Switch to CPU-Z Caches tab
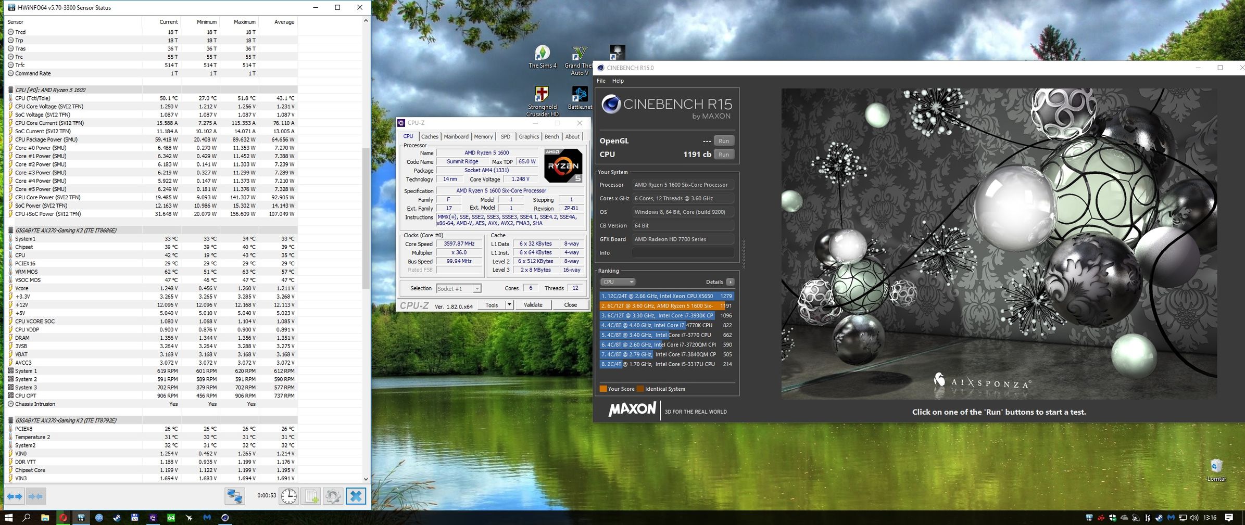1245x525 pixels. coord(430,137)
